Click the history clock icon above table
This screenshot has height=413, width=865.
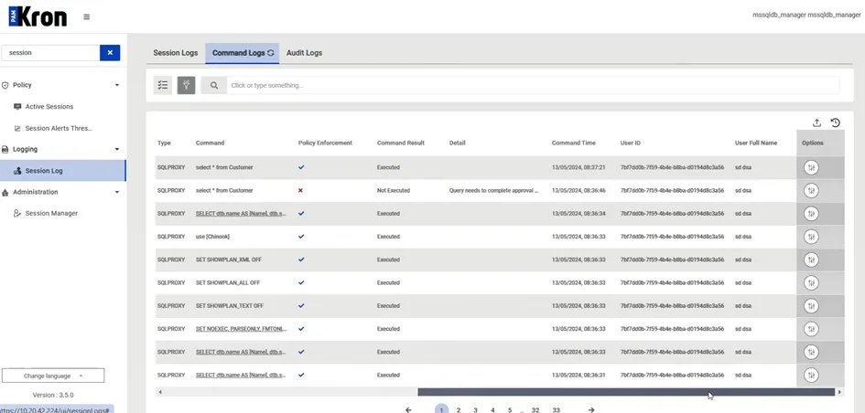tap(835, 122)
